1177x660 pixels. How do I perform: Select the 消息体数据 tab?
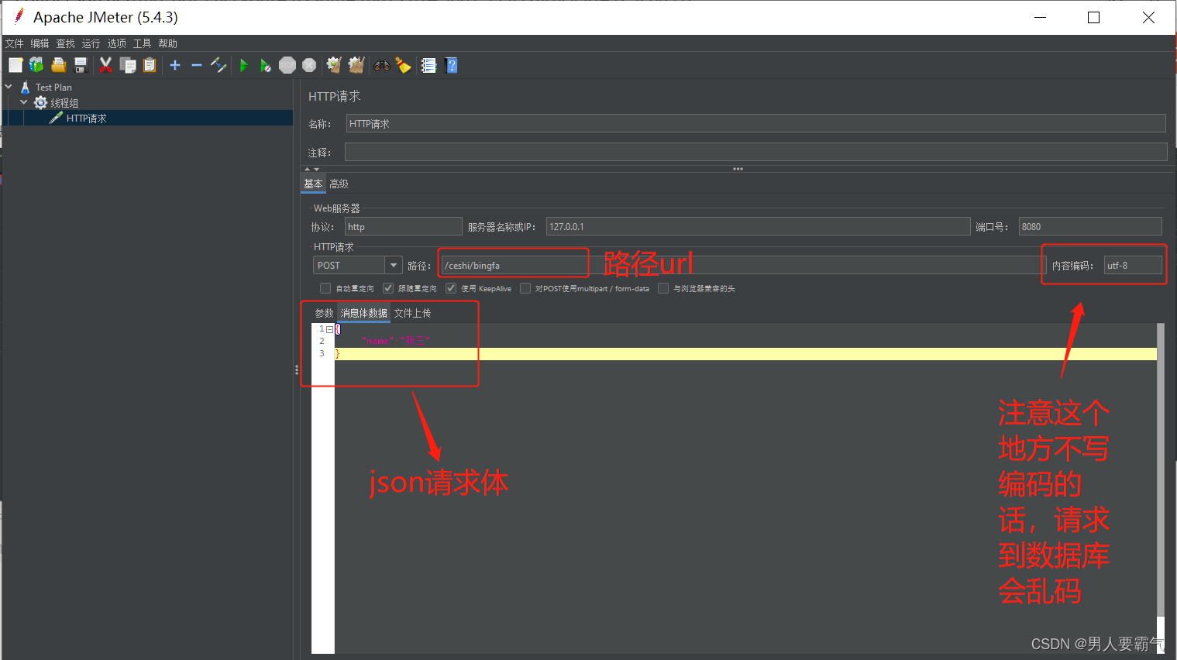point(364,313)
